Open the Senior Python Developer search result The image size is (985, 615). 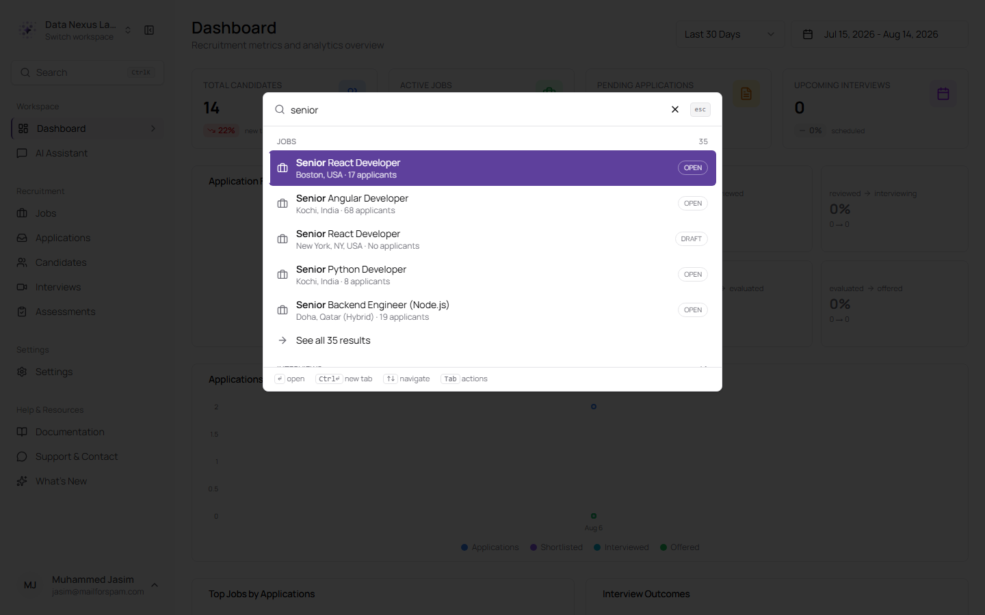coord(492,275)
